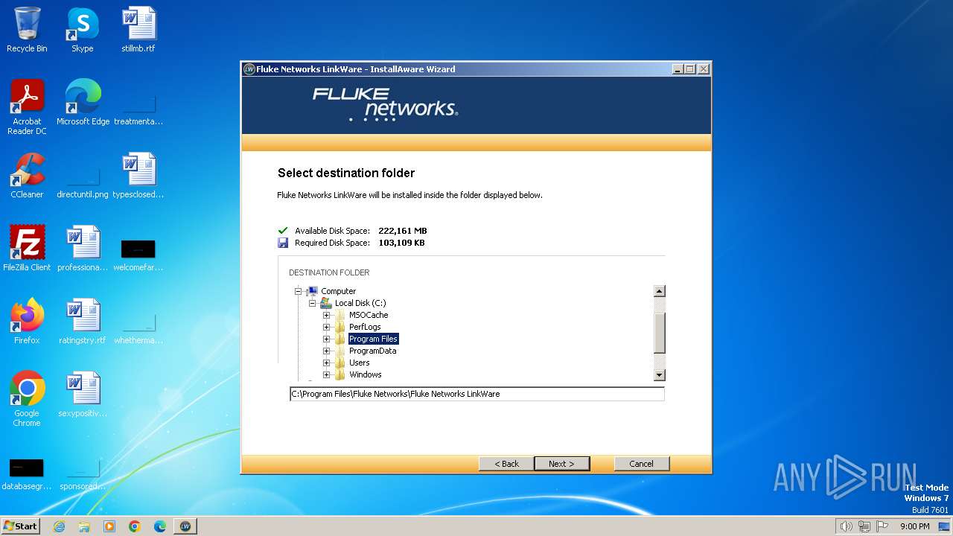Open Windows Explorer from taskbar
The width and height of the screenshot is (953, 536).
point(84,526)
